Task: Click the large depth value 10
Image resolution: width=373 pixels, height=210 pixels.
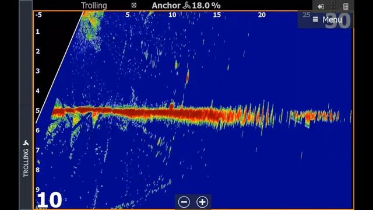Action: point(50,200)
